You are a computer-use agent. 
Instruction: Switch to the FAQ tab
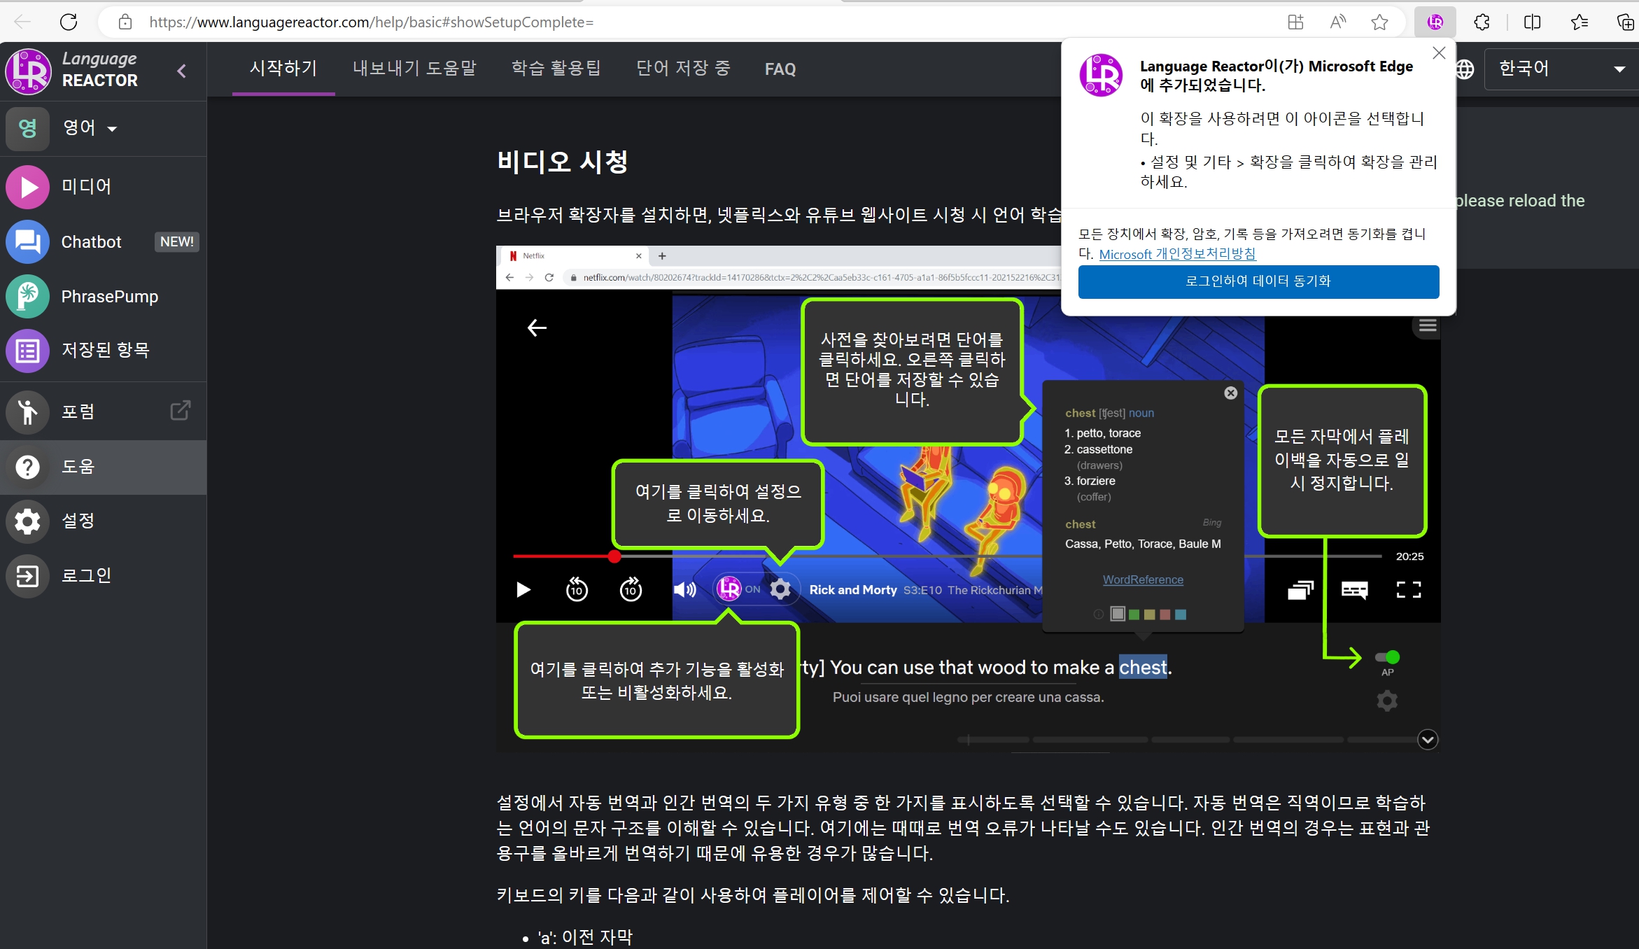(x=780, y=69)
